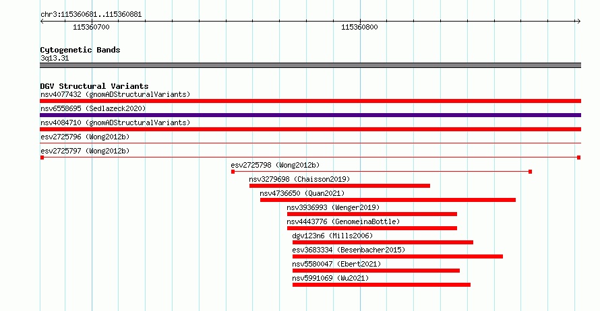Click the red bar under nsv4084710
600x311 pixels.
pyautogui.click(x=310, y=129)
